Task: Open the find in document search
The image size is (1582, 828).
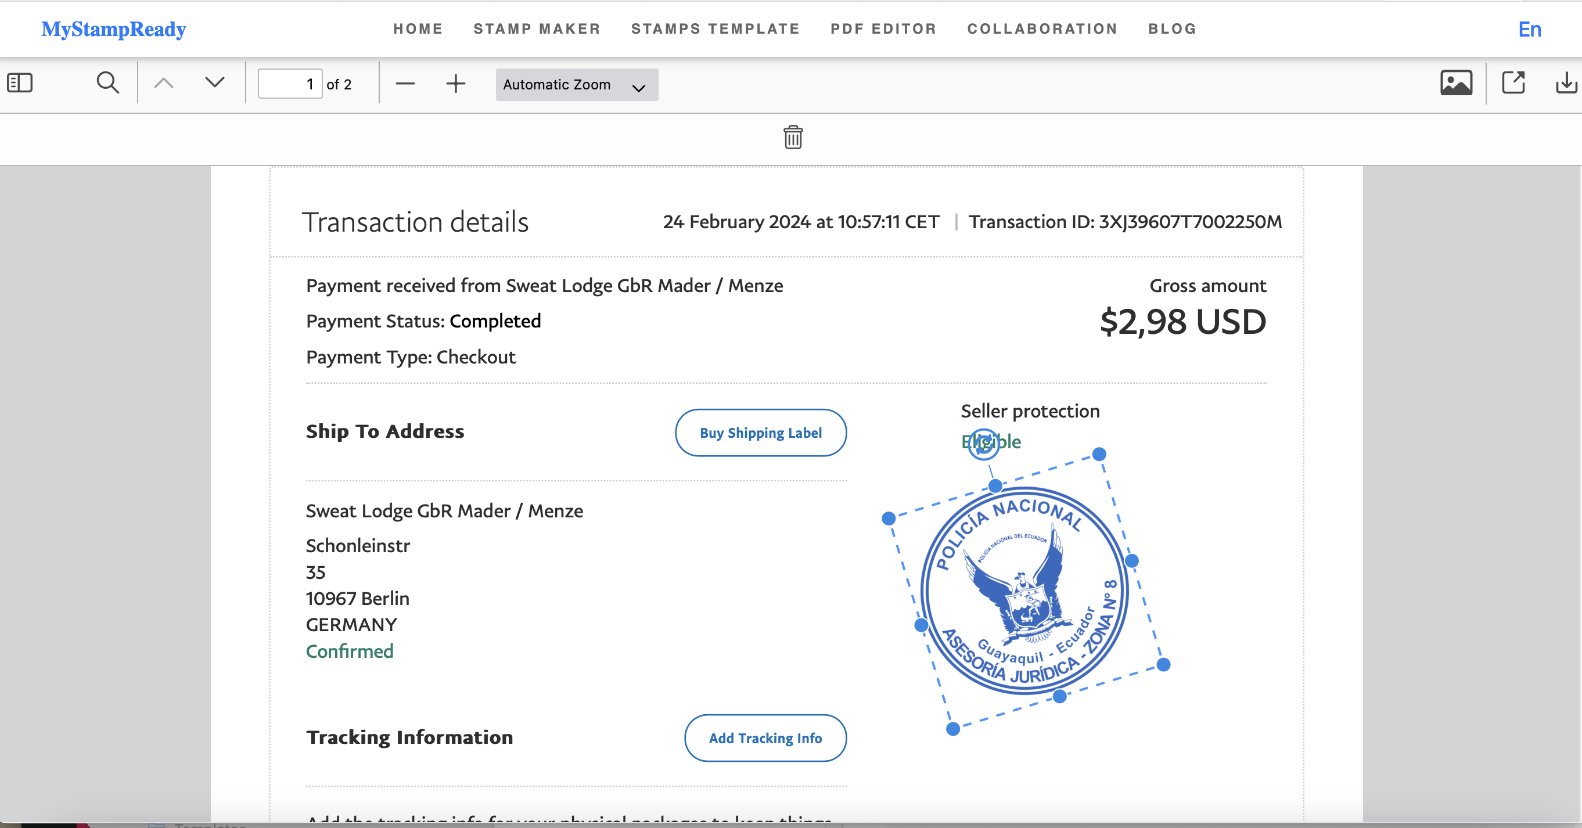Action: pyautogui.click(x=107, y=83)
